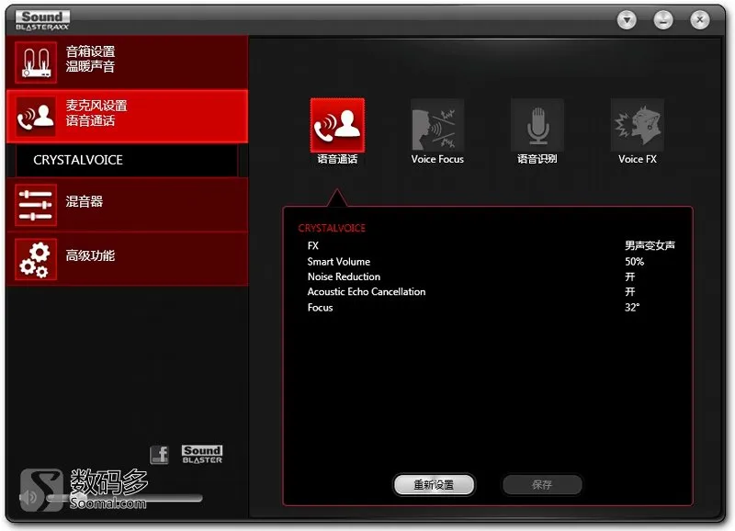Open the title bar dropdown arrow button
Viewport: 735px width, 531px height.
tap(627, 20)
